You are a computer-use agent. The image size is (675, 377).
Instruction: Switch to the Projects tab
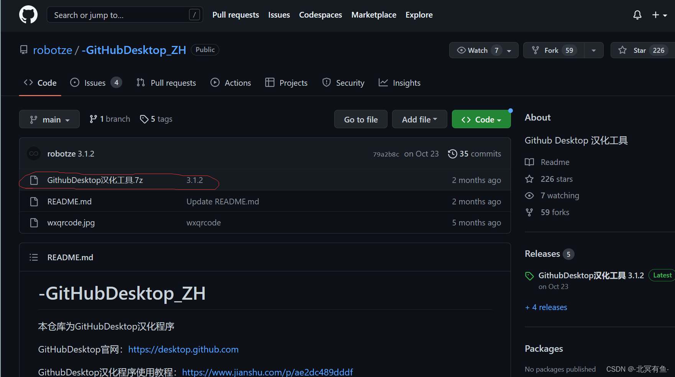(x=286, y=83)
